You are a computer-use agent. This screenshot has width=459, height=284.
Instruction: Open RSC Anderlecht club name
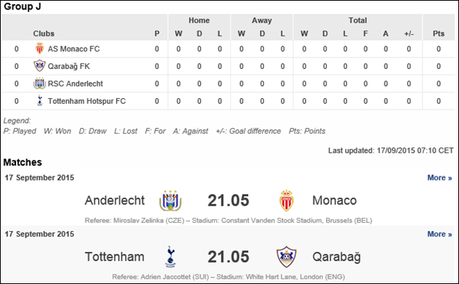(76, 84)
